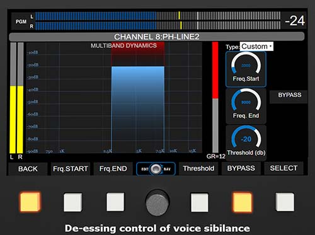The width and height of the screenshot is (315, 235).
Task: Click the white hardware button under Threshold
Action: [200, 203]
